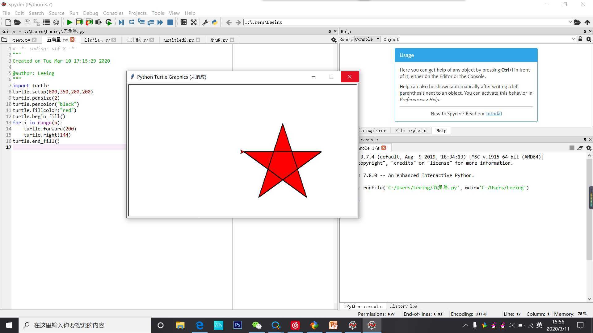Browse editor tabs icon
This screenshot has width=593, height=333.
coord(4,40)
